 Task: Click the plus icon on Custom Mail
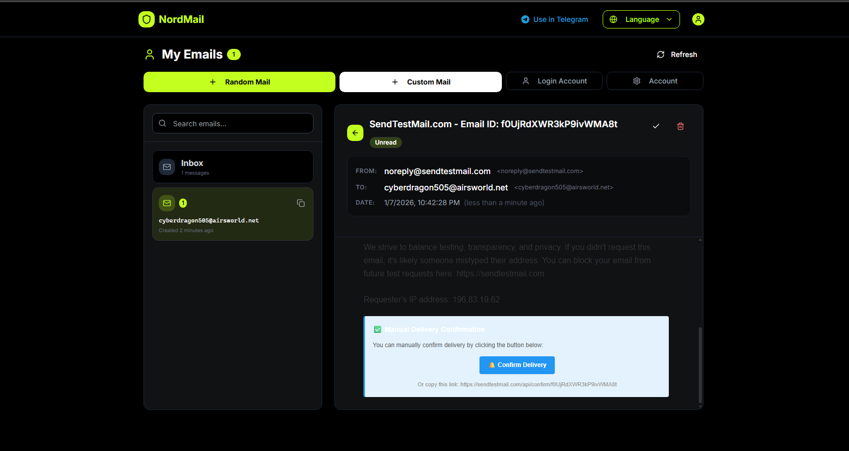[395, 82]
